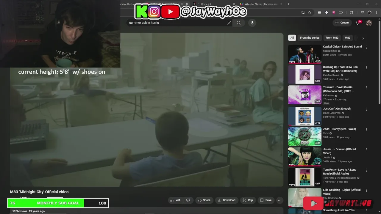381x214 pixels.
Task: Select the All filter chip
Action: tap(292, 38)
